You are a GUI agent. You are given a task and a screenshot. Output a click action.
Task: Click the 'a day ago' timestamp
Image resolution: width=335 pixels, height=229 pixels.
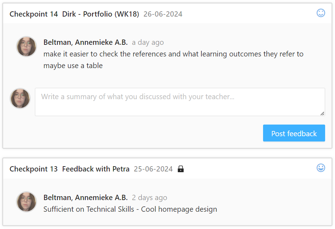(148, 42)
